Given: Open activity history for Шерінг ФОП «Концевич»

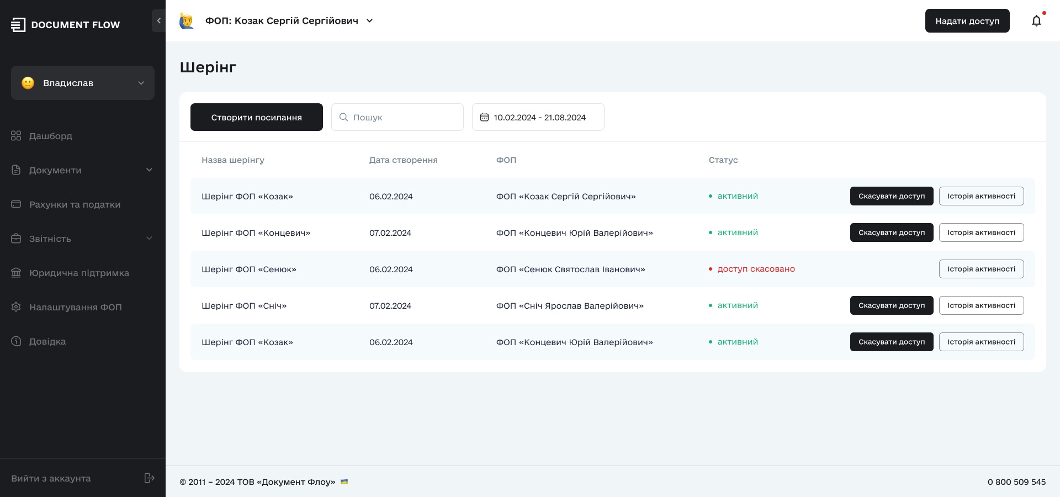Looking at the screenshot, I should 982,232.
